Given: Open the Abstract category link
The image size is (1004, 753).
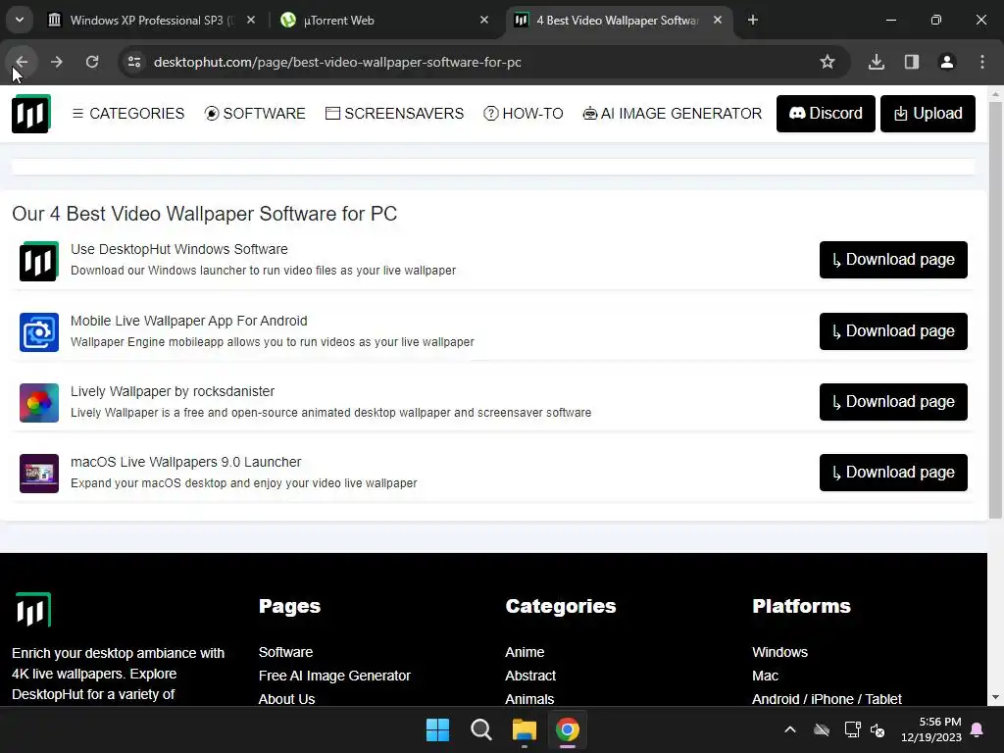Looking at the screenshot, I should pos(530,676).
